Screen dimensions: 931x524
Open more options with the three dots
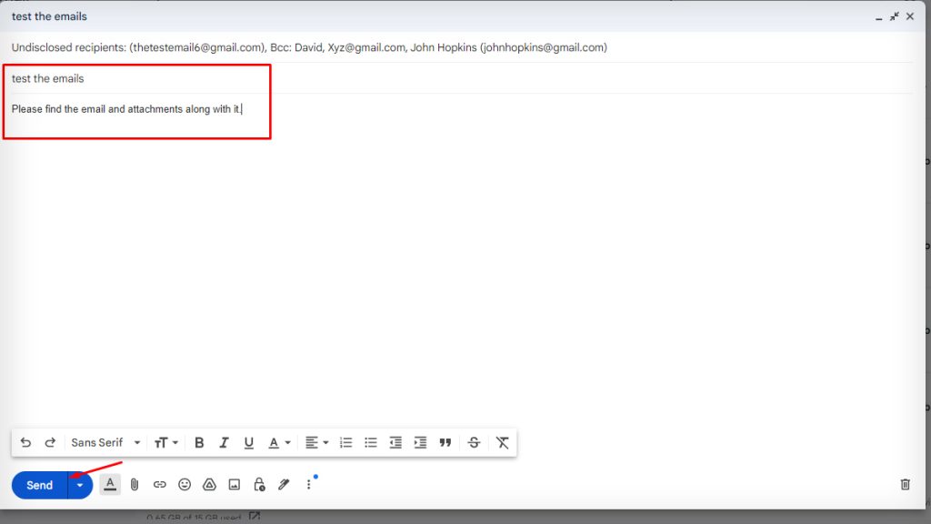[x=308, y=484]
